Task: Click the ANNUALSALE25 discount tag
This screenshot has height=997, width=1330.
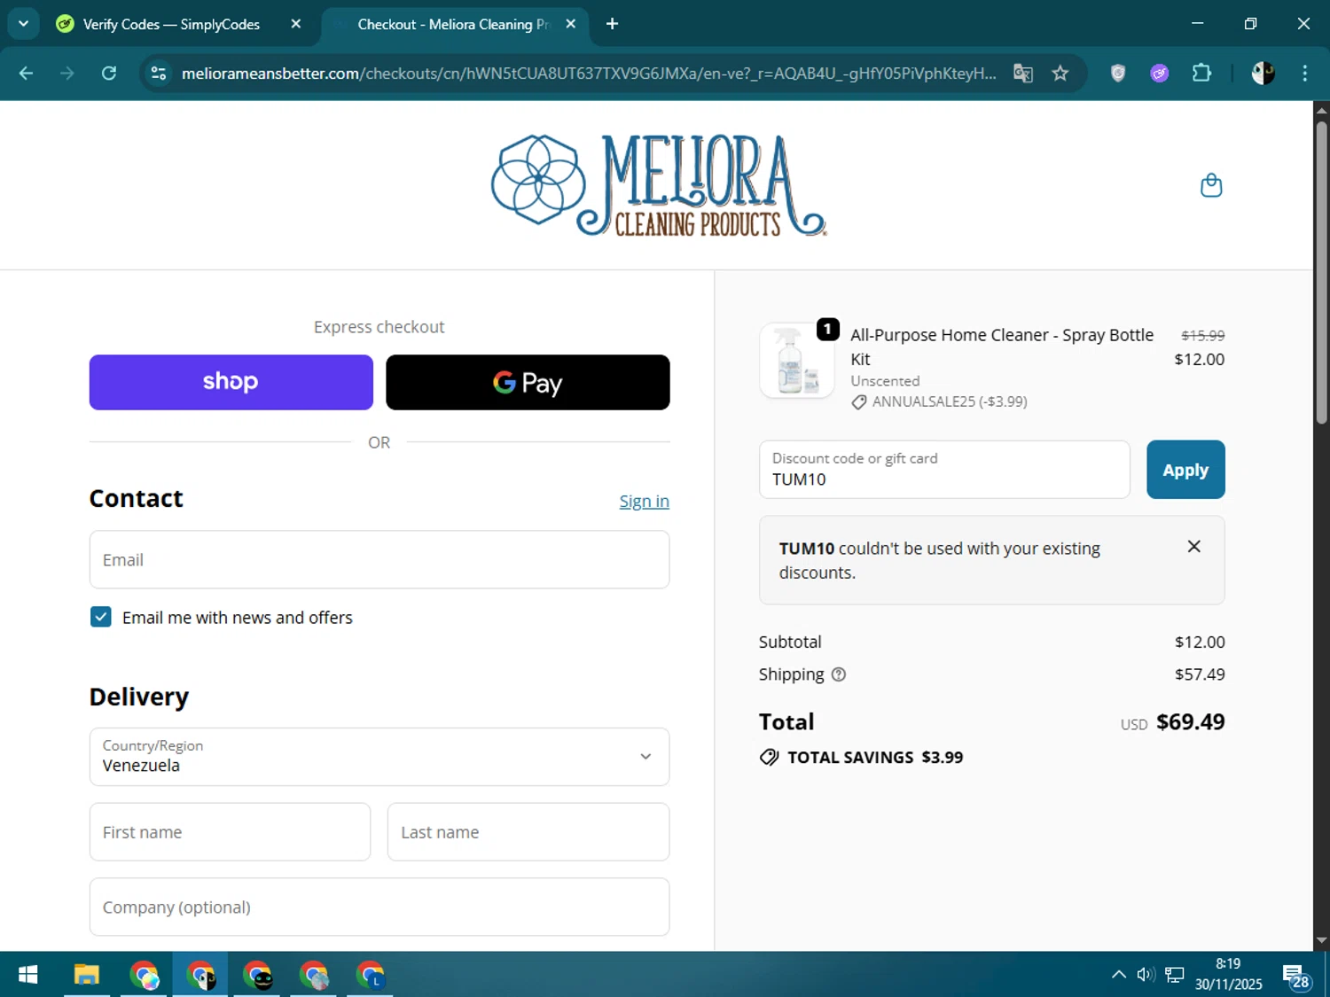Action: point(939,401)
